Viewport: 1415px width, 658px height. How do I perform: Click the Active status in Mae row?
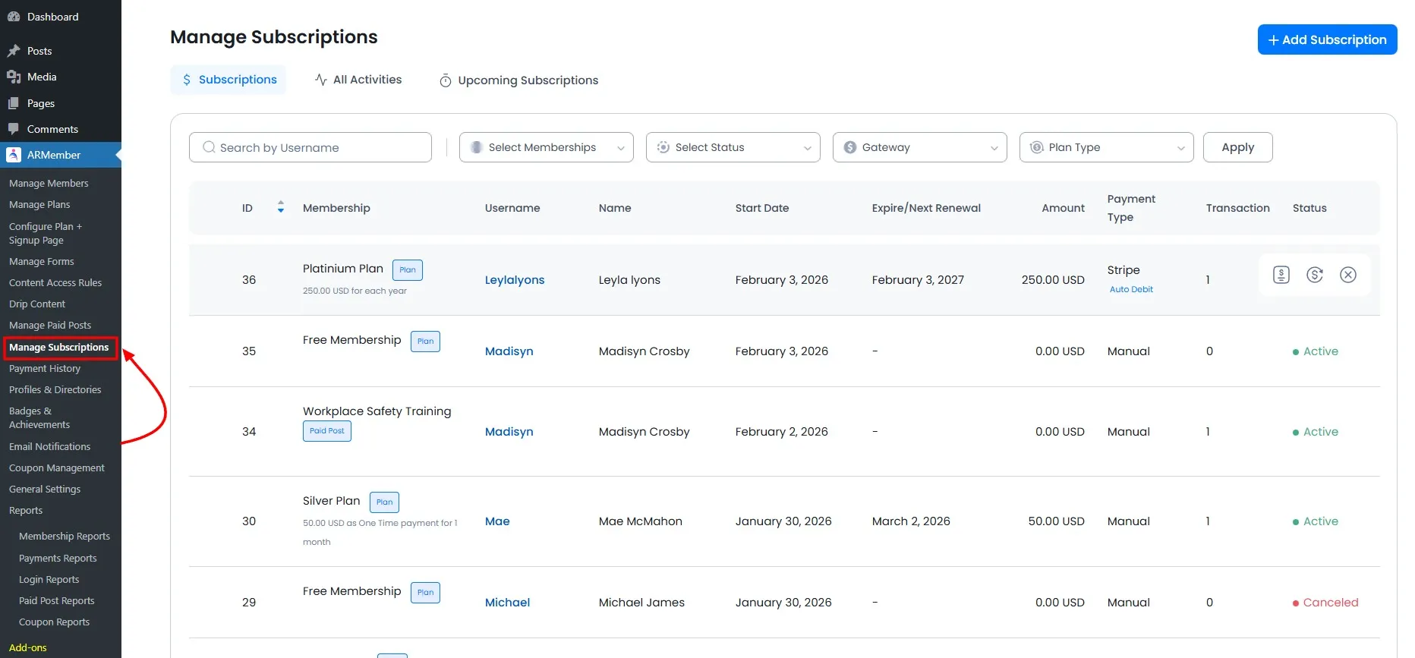[x=1316, y=521]
